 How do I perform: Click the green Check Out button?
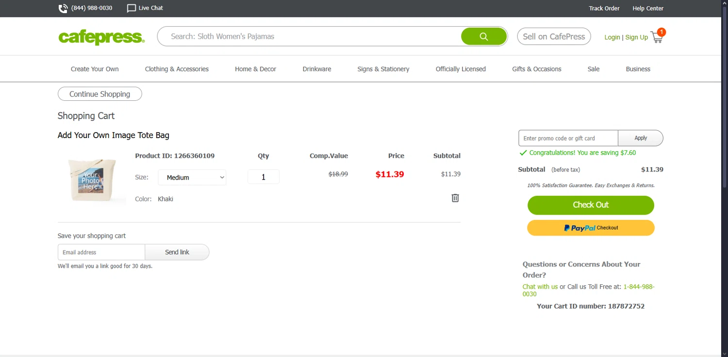[591, 205]
